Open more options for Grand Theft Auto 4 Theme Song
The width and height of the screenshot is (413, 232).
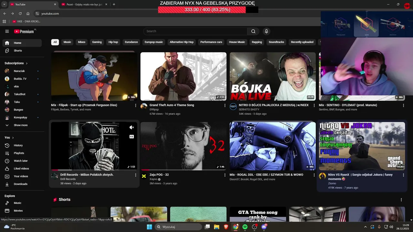click(x=225, y=105)
